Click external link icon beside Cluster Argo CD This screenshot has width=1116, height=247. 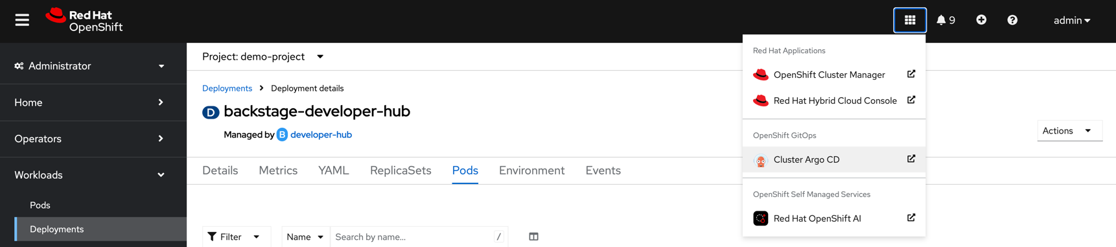[911, 159]
